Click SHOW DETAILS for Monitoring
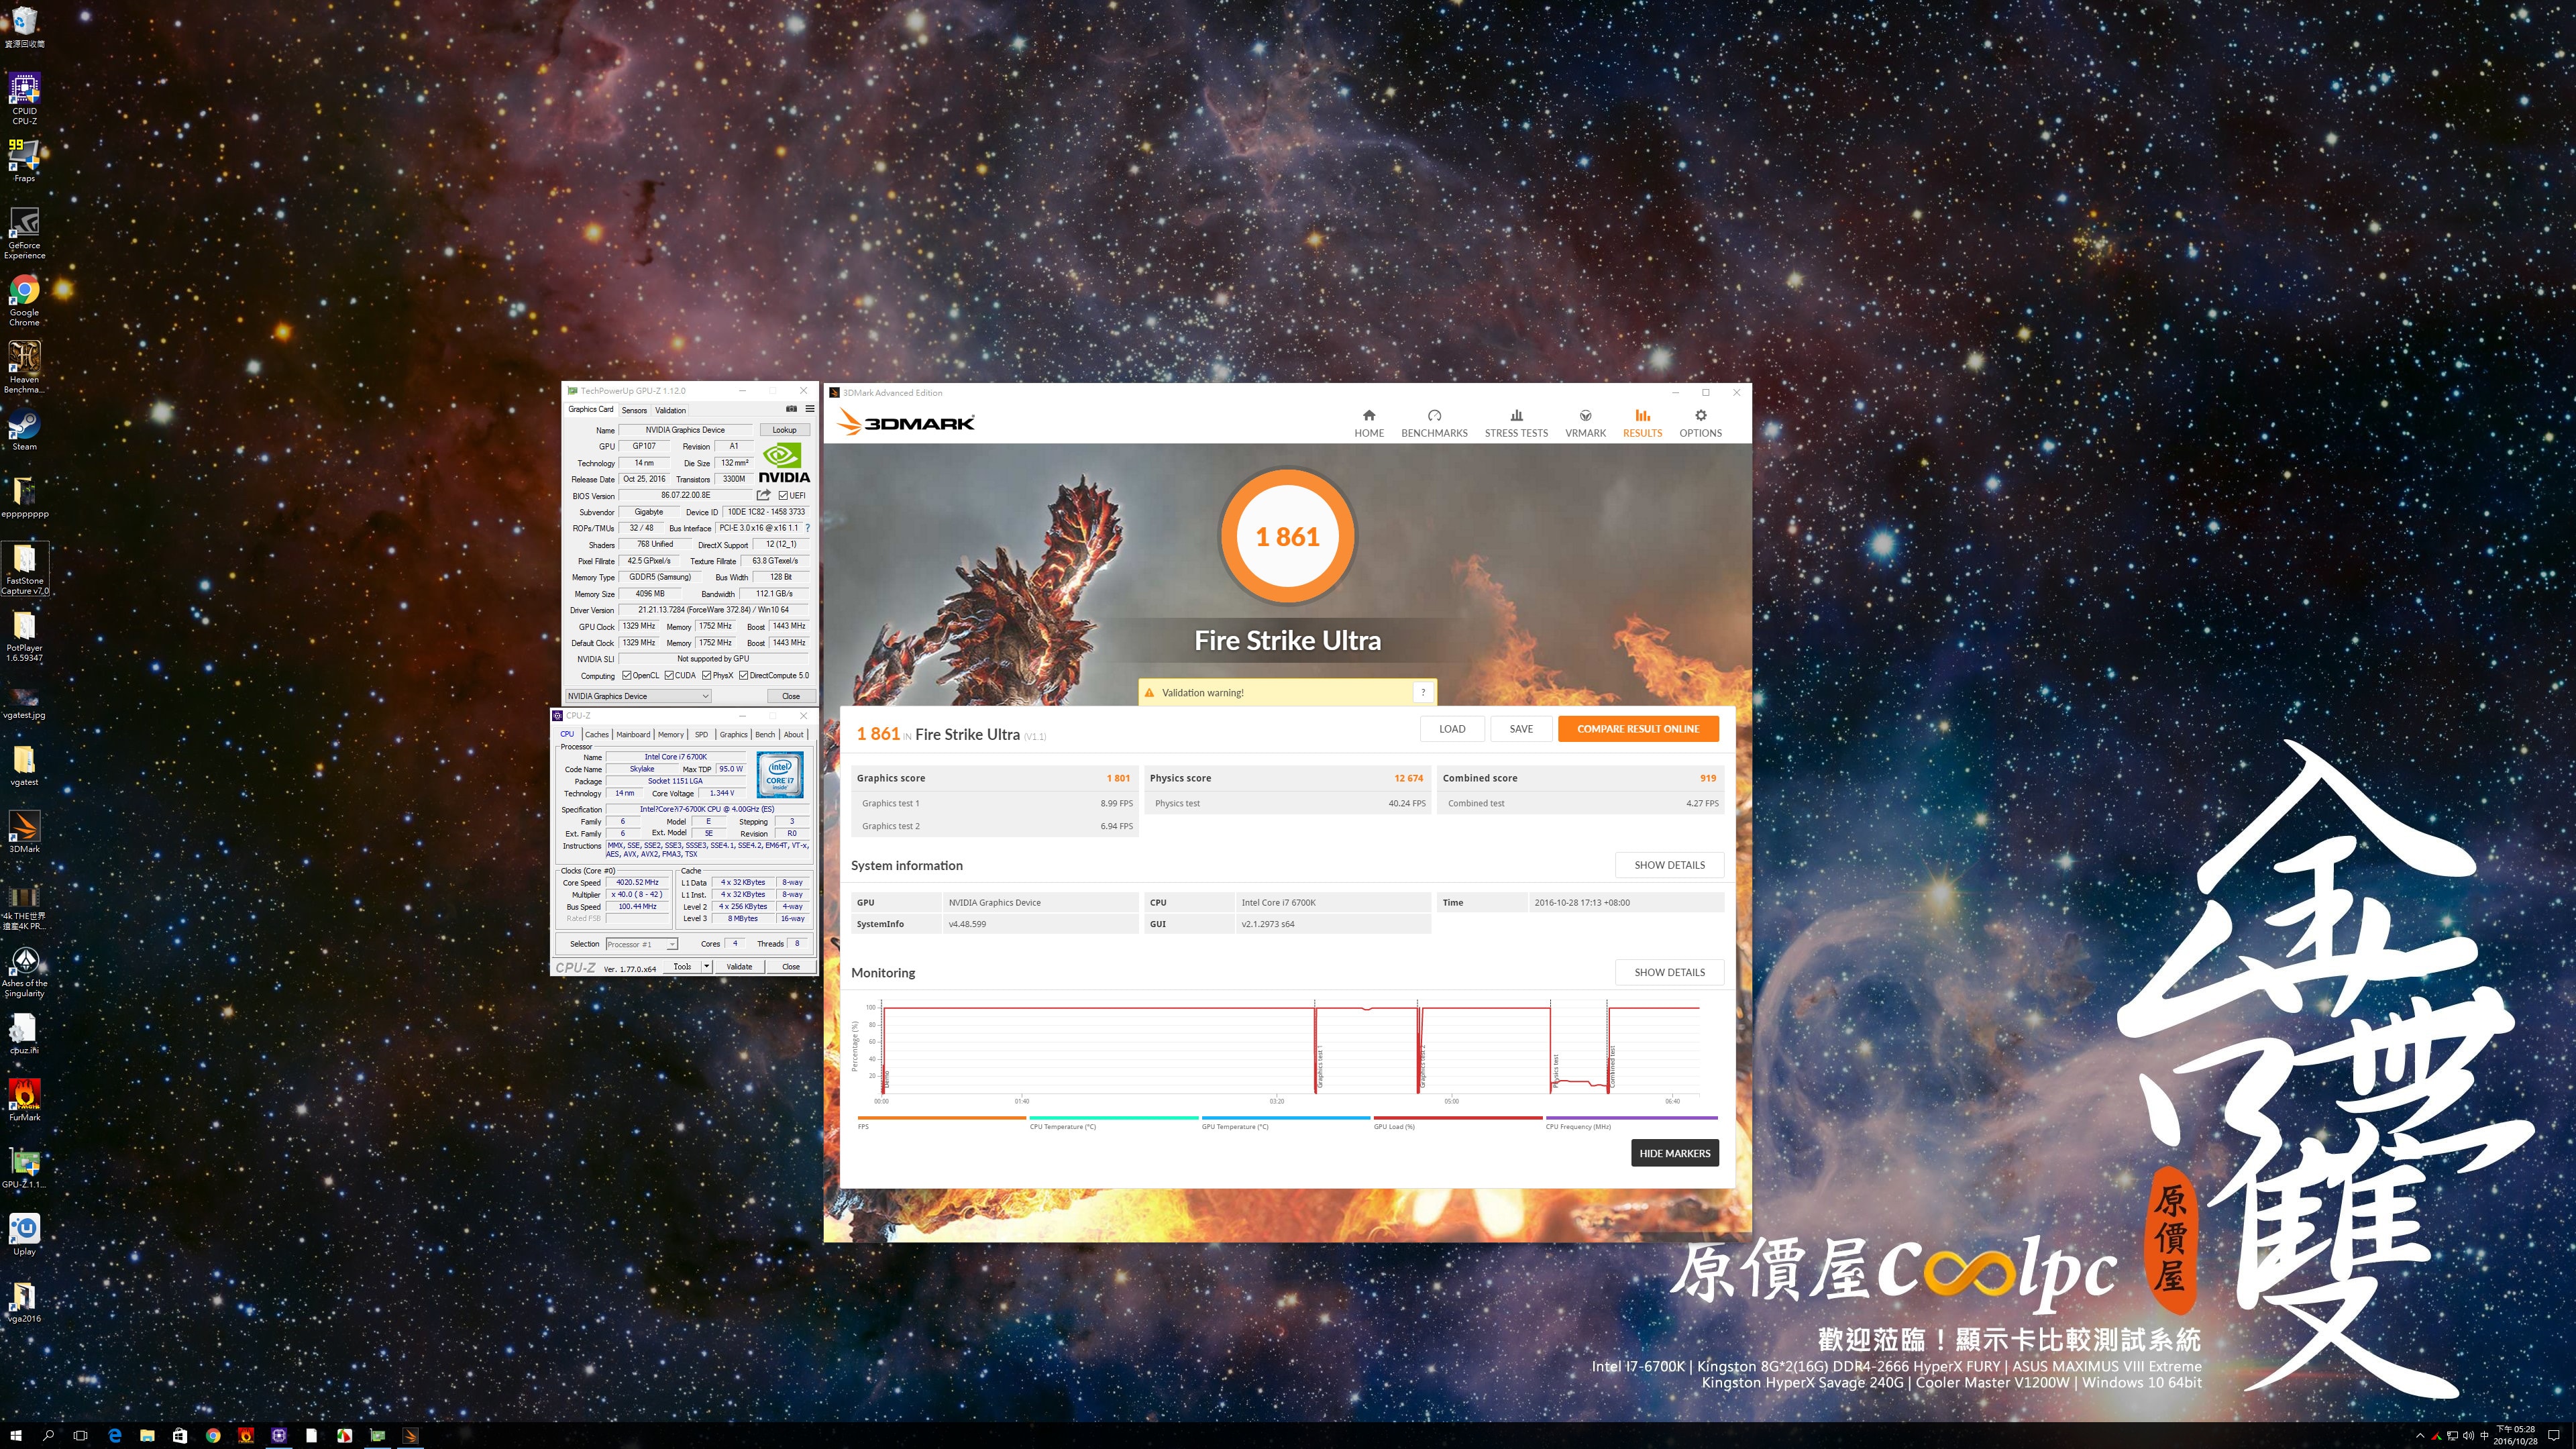 tap(1669, 972)
